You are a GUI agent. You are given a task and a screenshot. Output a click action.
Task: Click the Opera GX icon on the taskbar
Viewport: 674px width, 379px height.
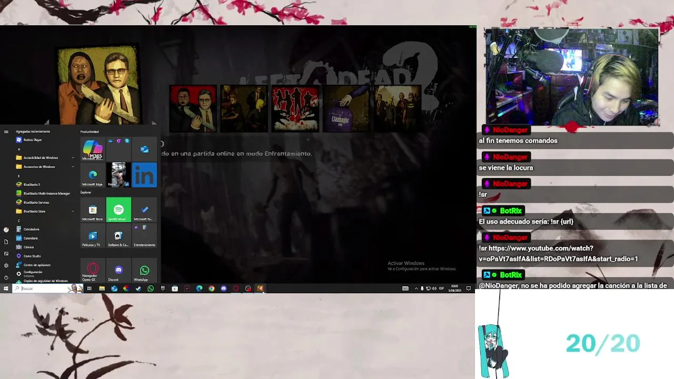coord(236,288)
